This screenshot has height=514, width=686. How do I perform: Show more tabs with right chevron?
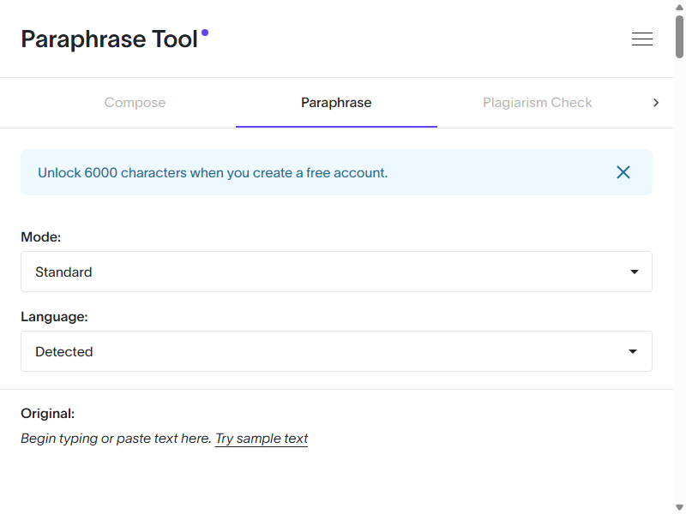click(655, 103)
